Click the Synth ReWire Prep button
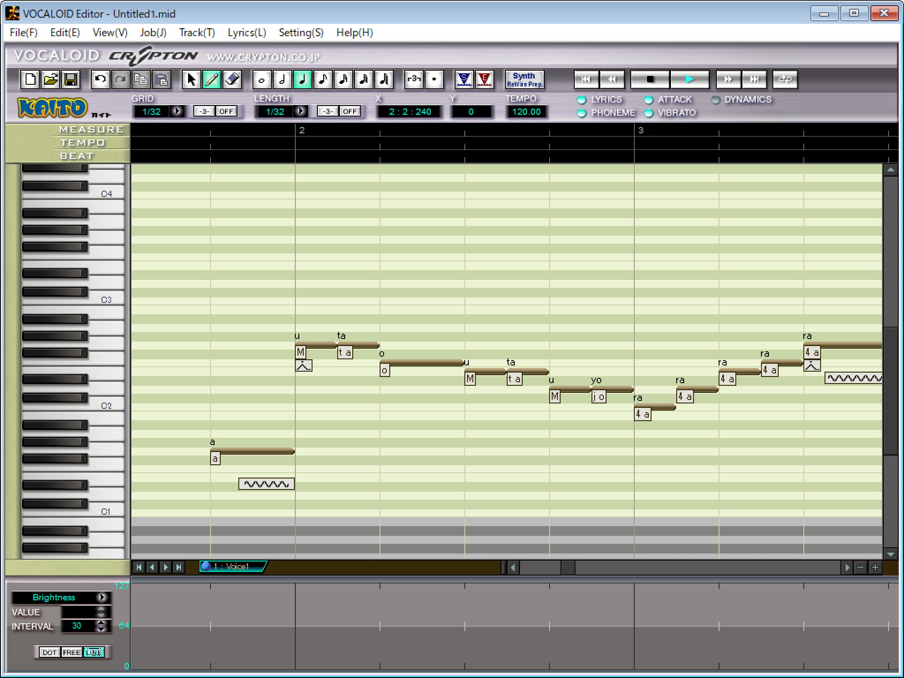Viewport: 904px width, 678px height. click(x=524, y=79)
